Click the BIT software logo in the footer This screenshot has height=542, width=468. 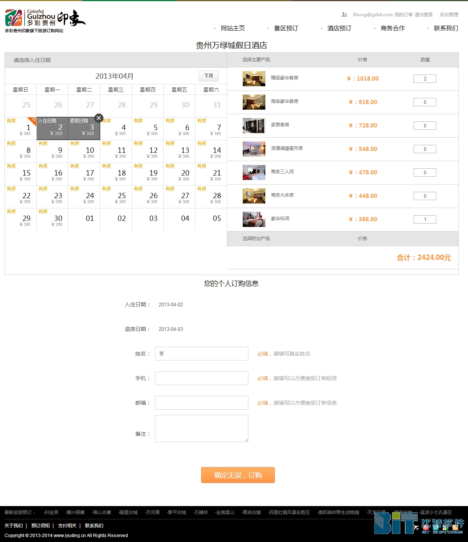point(418,523)
